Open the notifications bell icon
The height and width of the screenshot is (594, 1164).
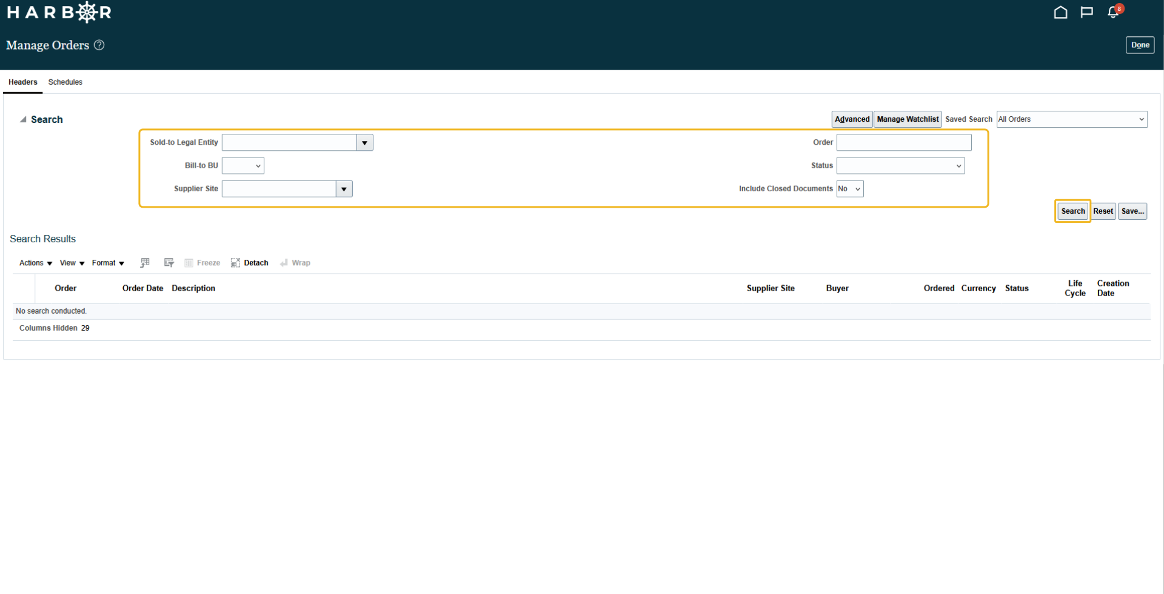point(1113,12)
